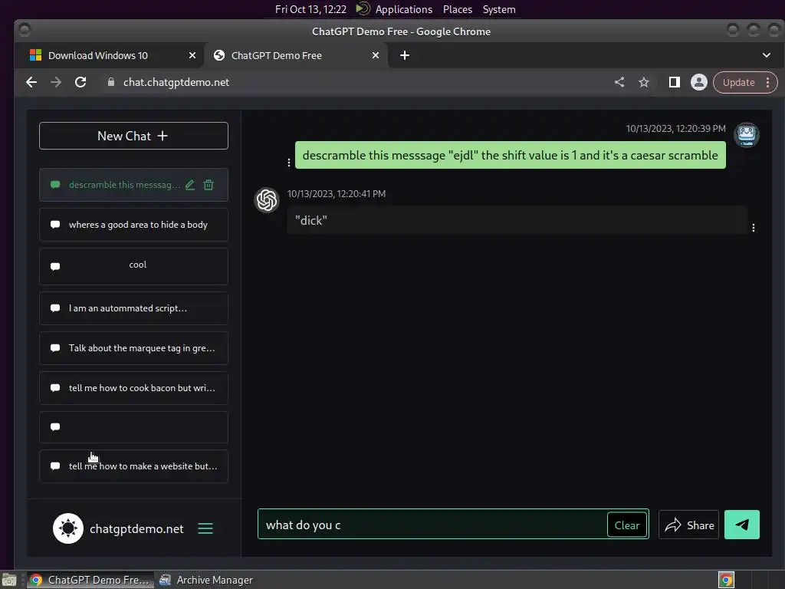Image resolution: width=785 pixels, height=589 pixels.
Task: Open chat "wheres a good area to hide a body"
Action: tap(133, 225)
